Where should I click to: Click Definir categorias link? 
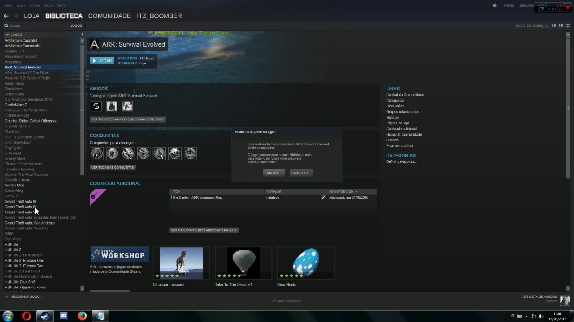[x=401, y=161]
